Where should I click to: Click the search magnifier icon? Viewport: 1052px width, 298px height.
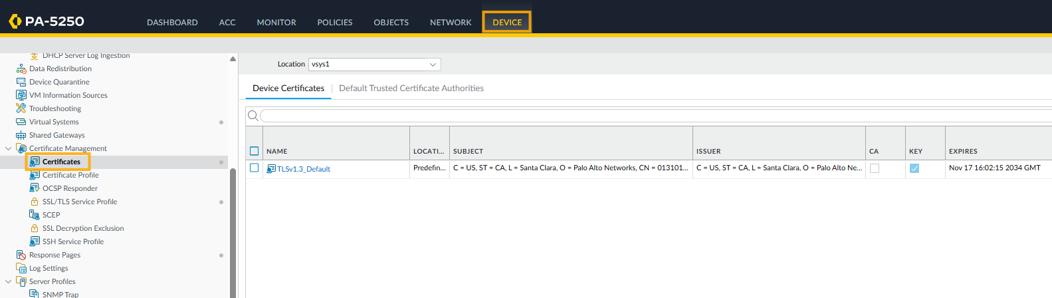[x=253, y=116]
